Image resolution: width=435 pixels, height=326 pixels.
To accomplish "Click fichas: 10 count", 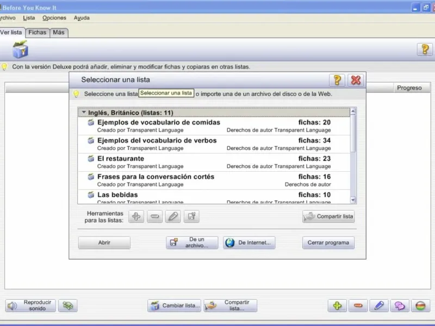I will (x=314, y=195).
